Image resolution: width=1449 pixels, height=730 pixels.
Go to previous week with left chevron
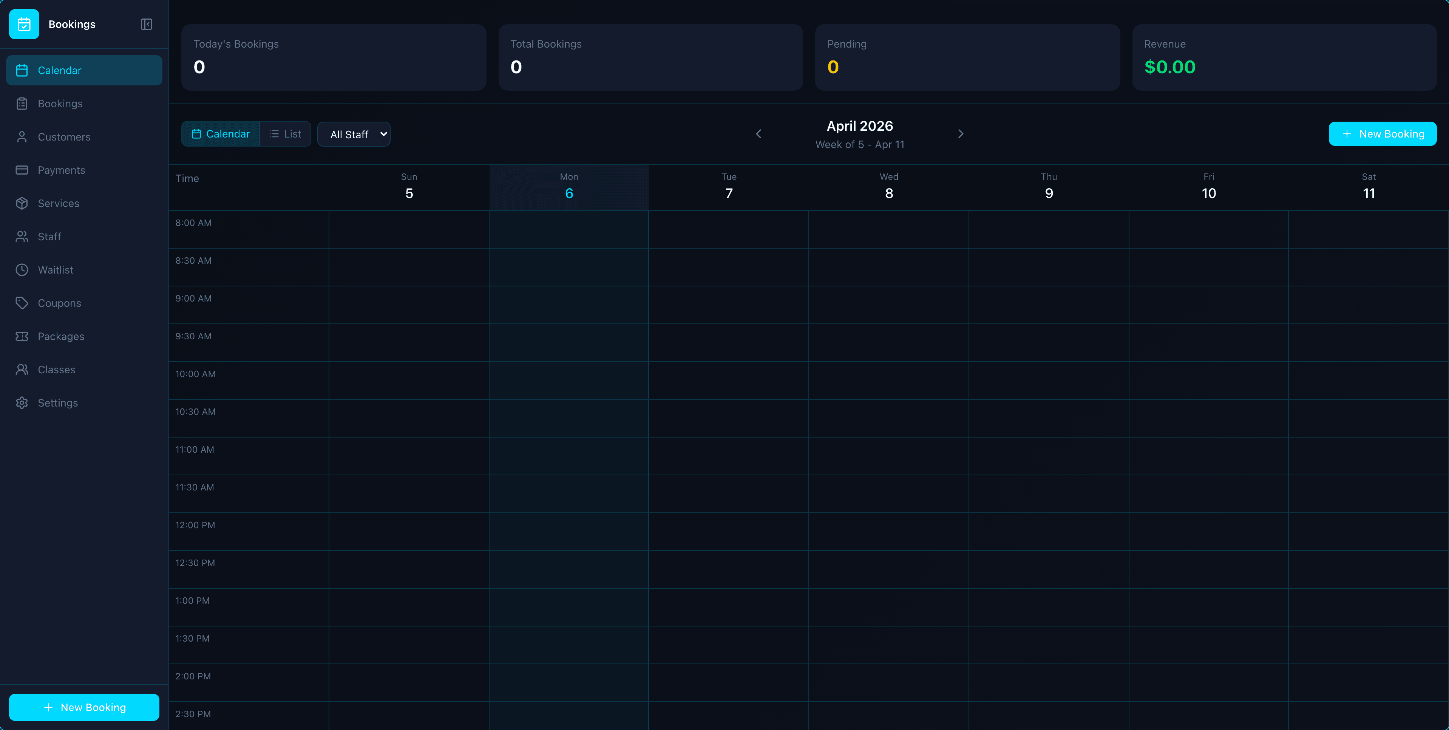(758, 133)
